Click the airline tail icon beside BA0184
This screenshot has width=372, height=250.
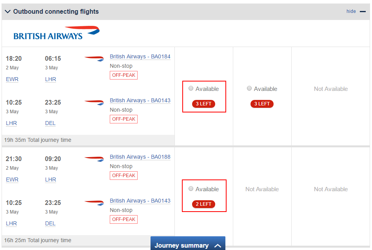pyautogui.click(x=94, y=58)
